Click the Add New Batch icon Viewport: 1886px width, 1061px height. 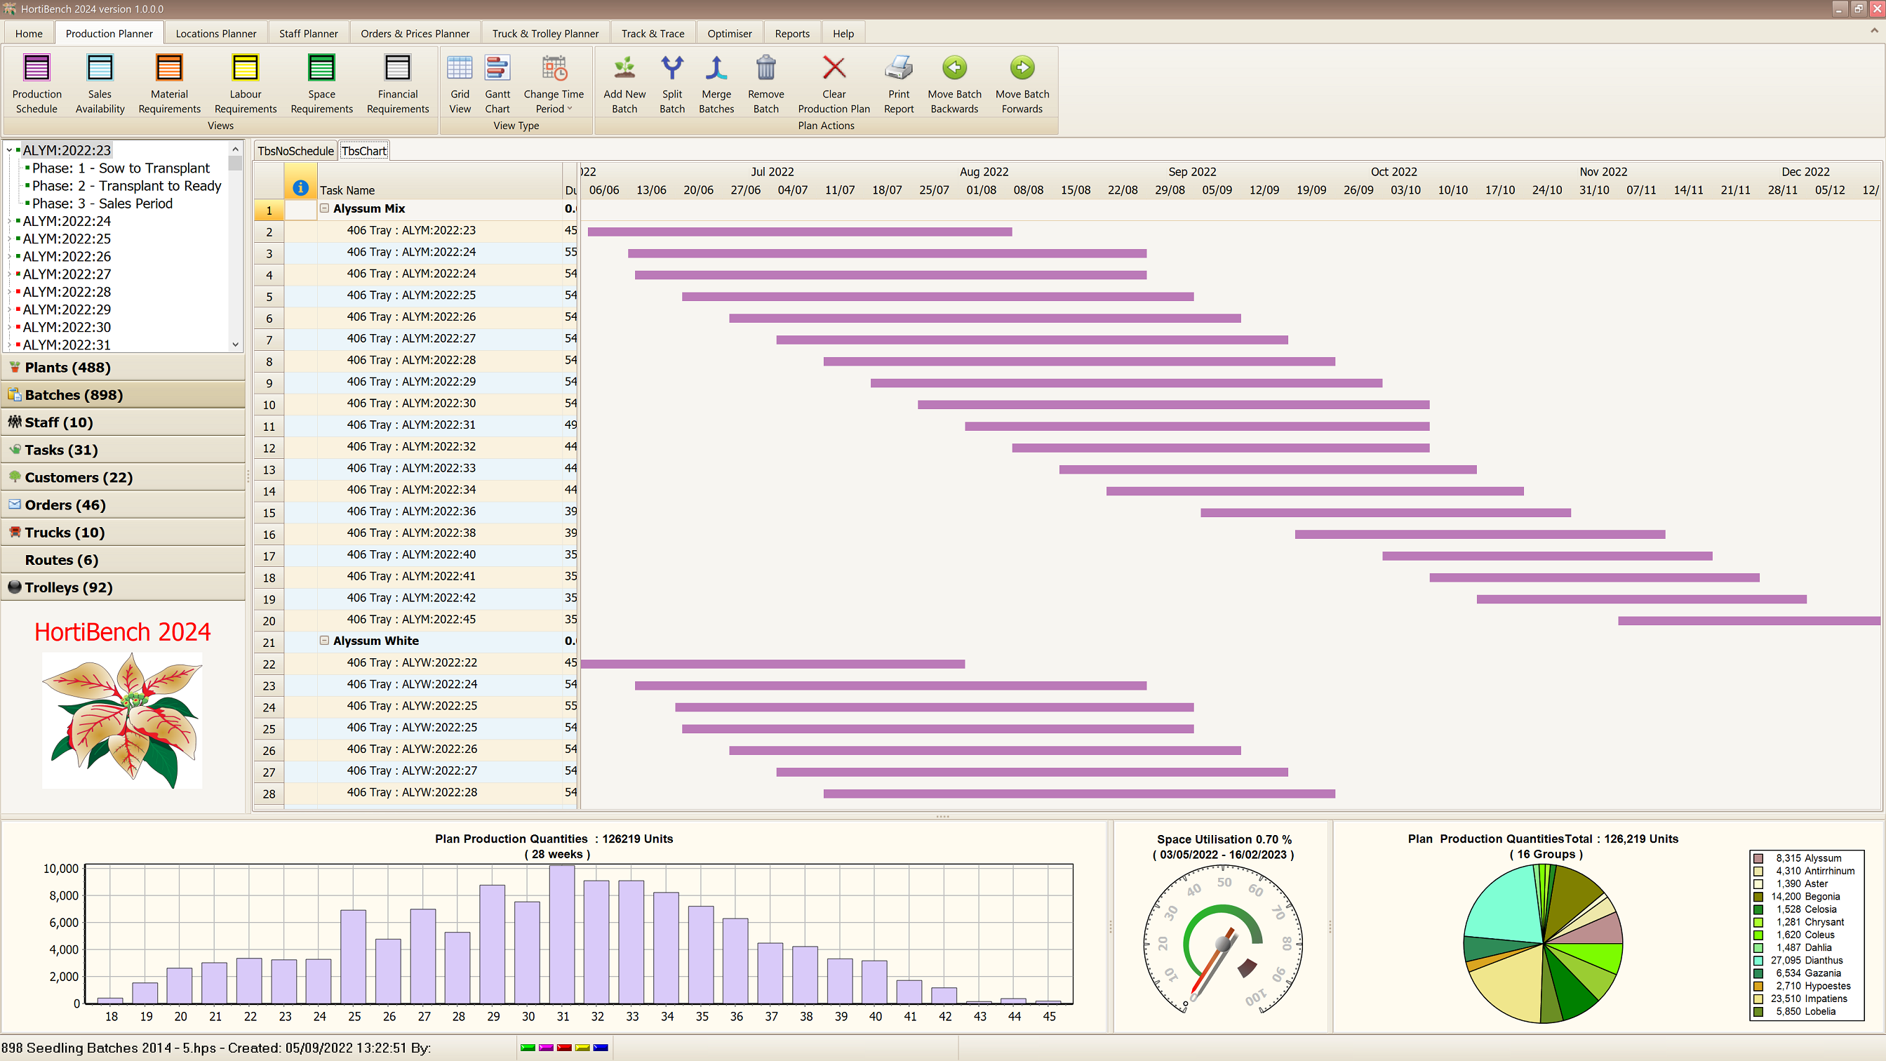[624, 69]
